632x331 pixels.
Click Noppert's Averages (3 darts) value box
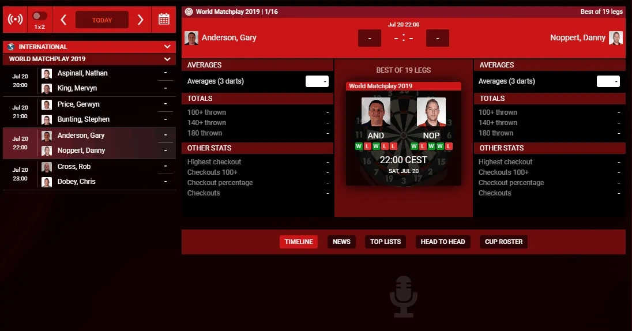[x=608, y=81]
